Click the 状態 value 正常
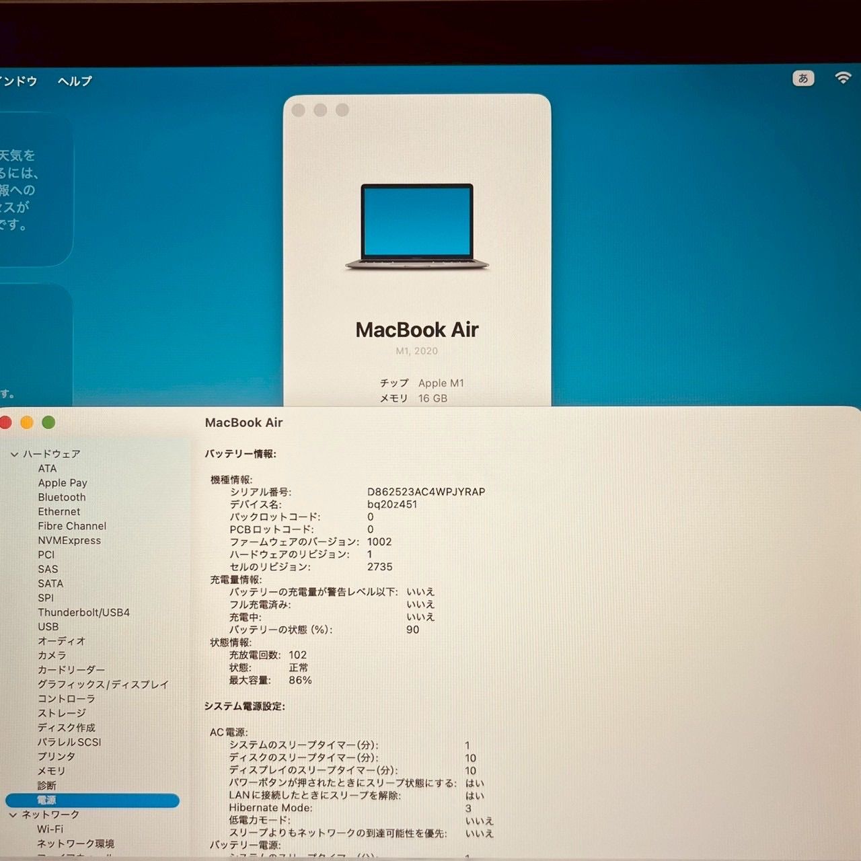This screenshot has height=861, width=861. (299, 667)
